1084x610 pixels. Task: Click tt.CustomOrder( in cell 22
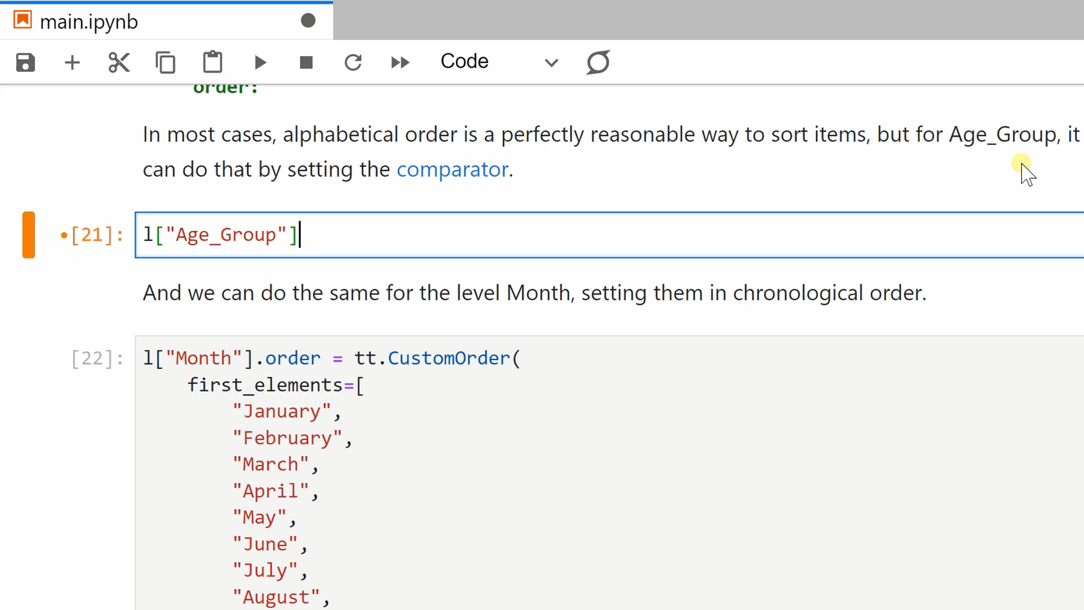(x=438, y=358)
